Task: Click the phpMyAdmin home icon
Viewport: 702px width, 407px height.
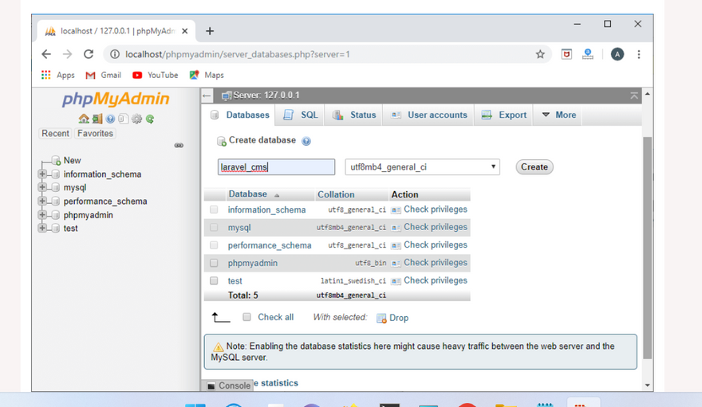Action: coord(84,119)
